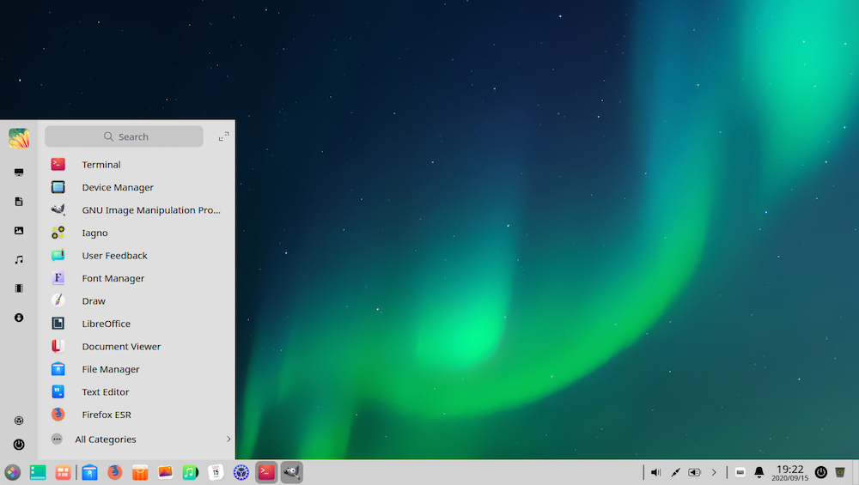Open Computer from the launcher sidebar
Image resolution: width=859 pixels, height=485 pixels.
(x=19, y=173)
